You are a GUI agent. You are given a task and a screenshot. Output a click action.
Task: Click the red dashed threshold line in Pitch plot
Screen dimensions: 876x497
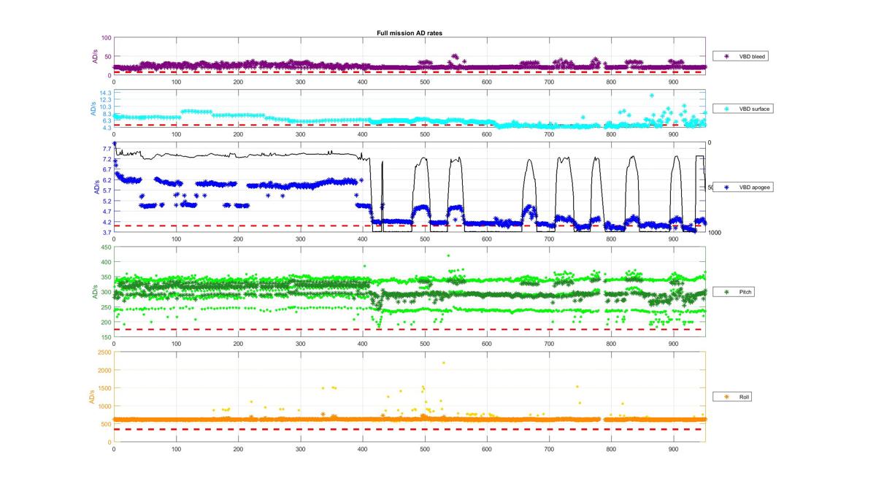coord(410,329)
